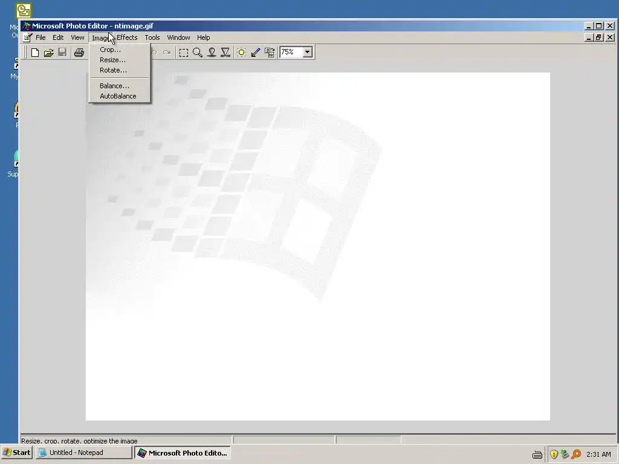This screenshot has height=464, width=619.
Task: Pick the magnifying glass Zoom tool
Action: (198, 53)
